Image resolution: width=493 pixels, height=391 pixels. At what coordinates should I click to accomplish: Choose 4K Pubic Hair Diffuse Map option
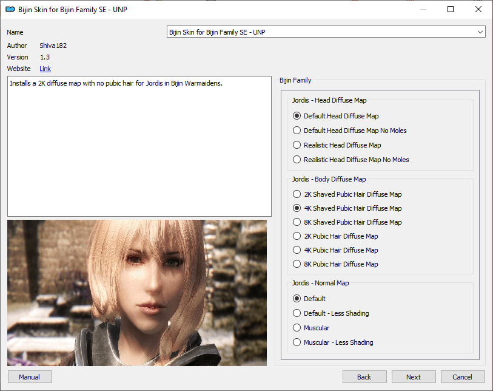click(335, 250)
